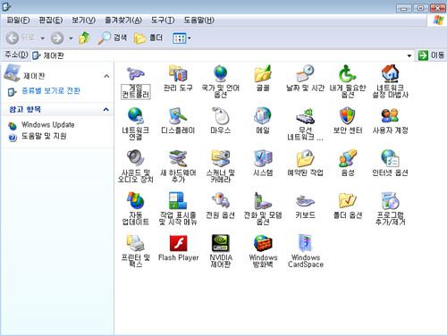This screenshot has width=447, height=336.
Task: Open the 보안 센터 shield icon
Action: tap(348, 115)
